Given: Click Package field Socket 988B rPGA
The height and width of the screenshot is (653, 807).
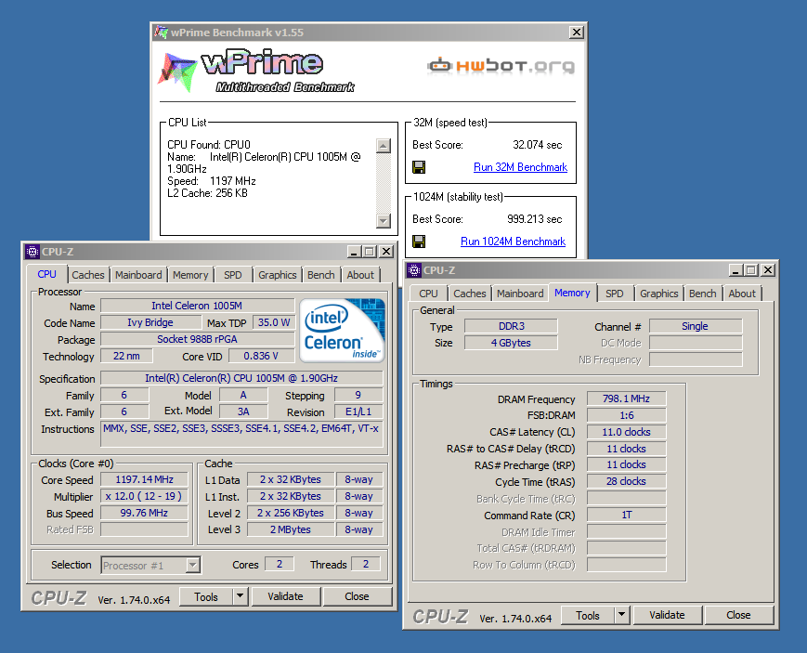Looking at the screenshot, I should [197, 339].
